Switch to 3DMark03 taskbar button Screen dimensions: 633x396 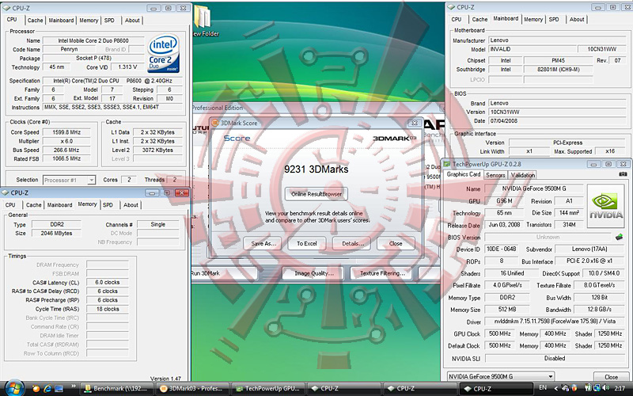point(194,389)
